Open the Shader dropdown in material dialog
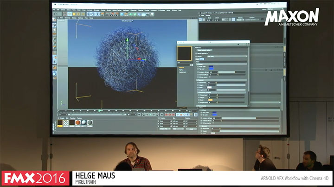Viewport: 334px width, 187px height. (227, 57)
